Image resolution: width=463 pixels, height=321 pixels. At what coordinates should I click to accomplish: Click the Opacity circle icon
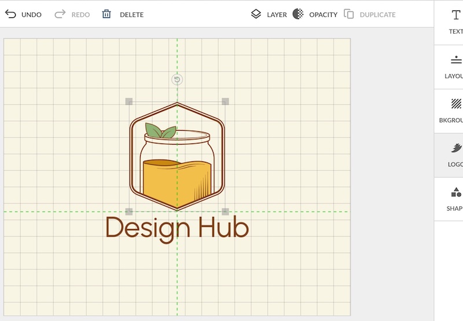pyautogui.click(x=298, y=14)
